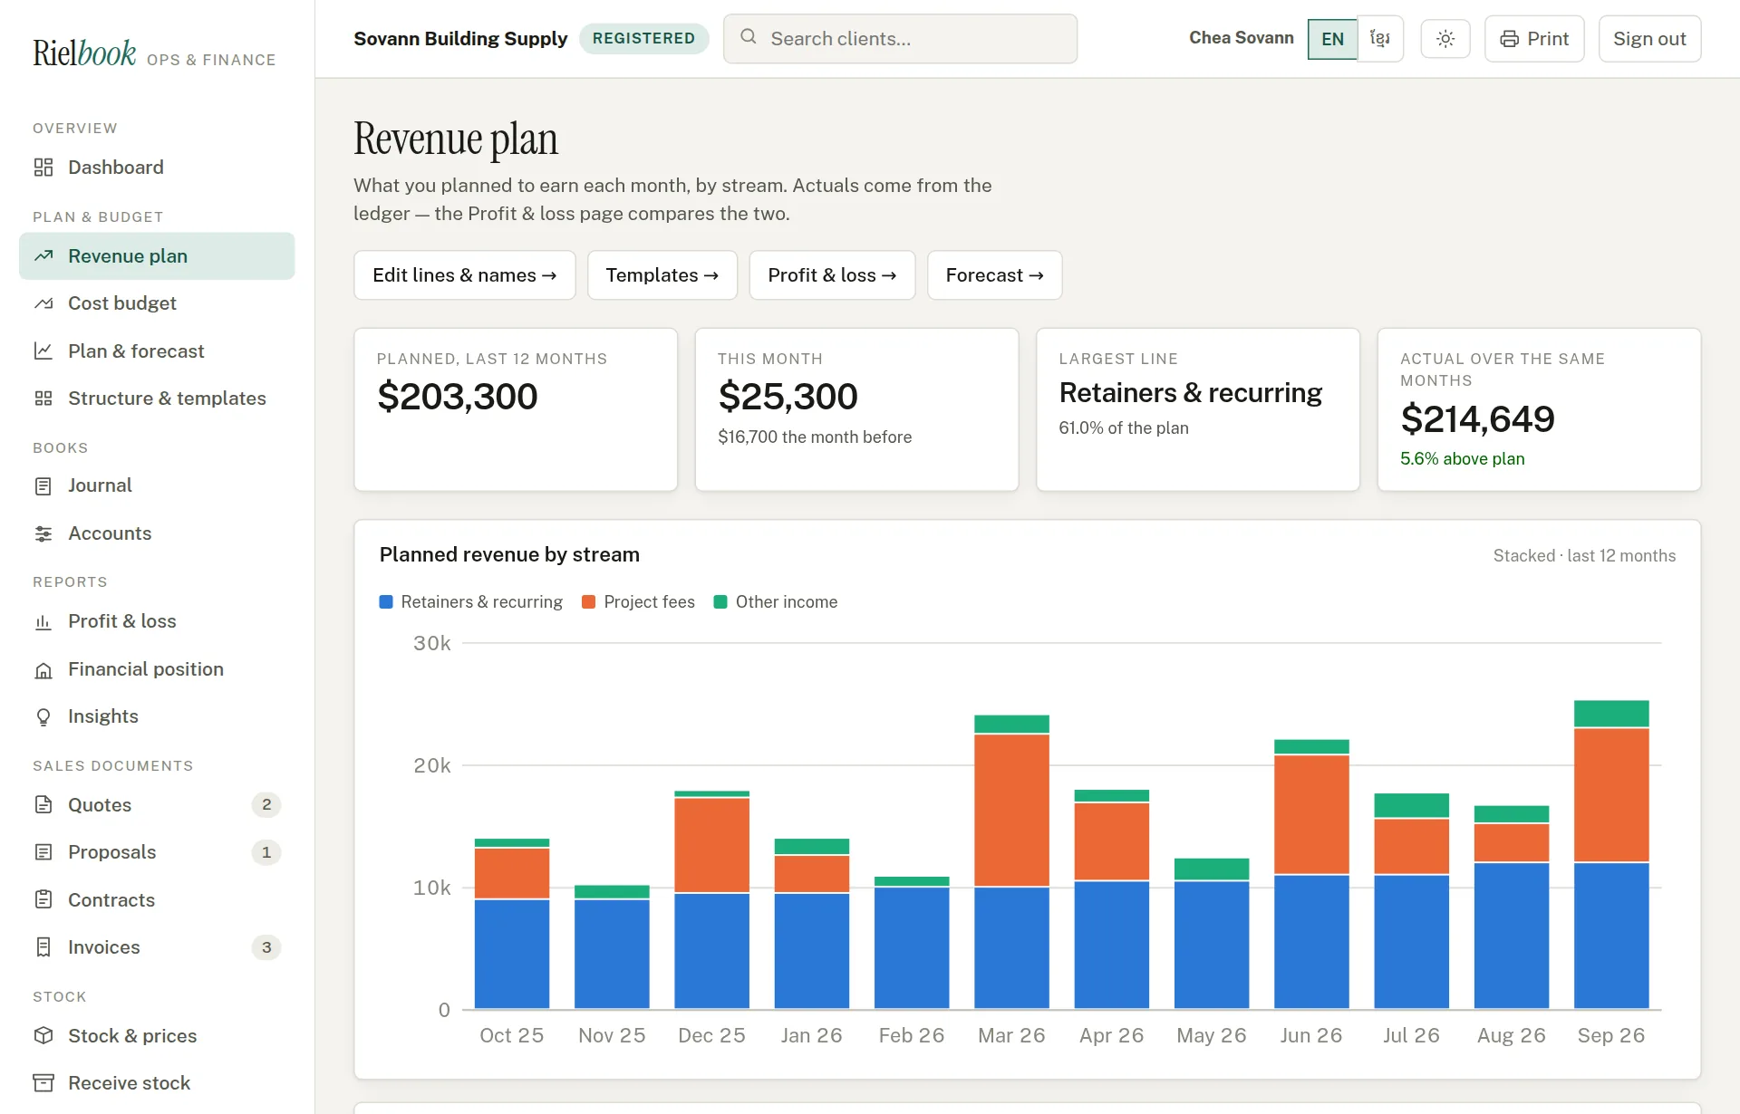Click the $203,300 planned value

[x=458, y=397]
